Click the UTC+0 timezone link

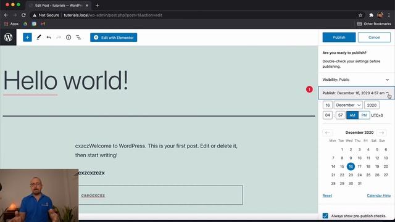377,115
